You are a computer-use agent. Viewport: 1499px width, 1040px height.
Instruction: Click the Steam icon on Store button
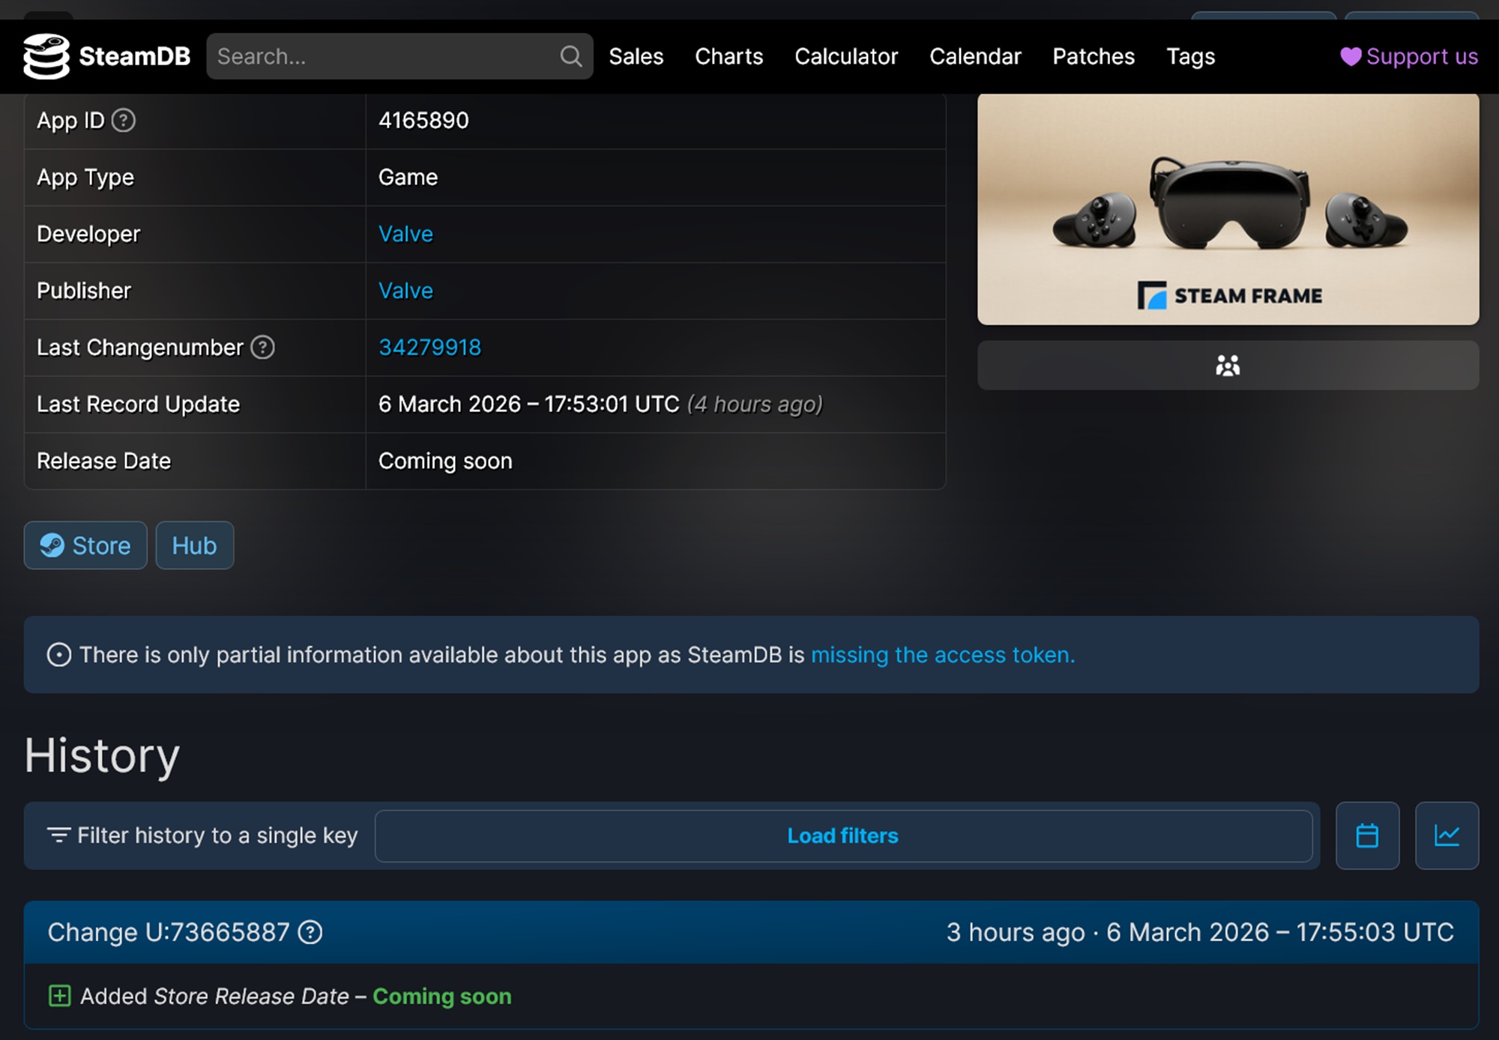[52, 545]
